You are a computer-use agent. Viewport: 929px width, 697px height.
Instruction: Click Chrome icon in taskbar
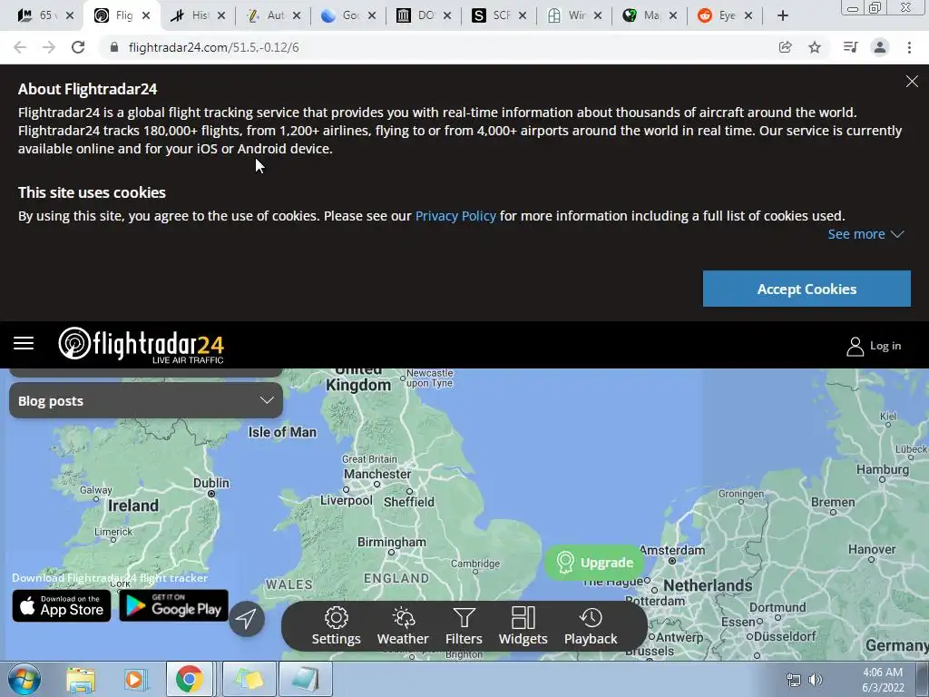(189, 679)
